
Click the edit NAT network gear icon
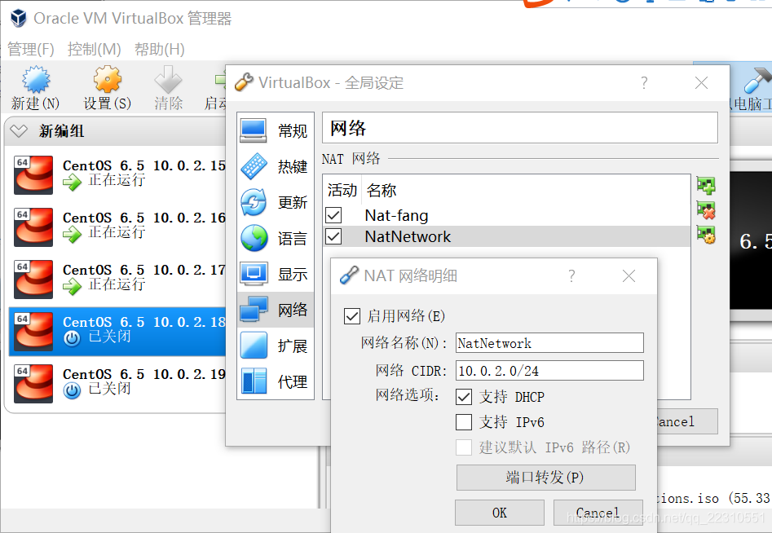[x=705, y=234]
